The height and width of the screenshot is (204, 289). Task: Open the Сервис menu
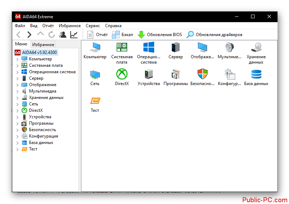(x=93, y=26)
